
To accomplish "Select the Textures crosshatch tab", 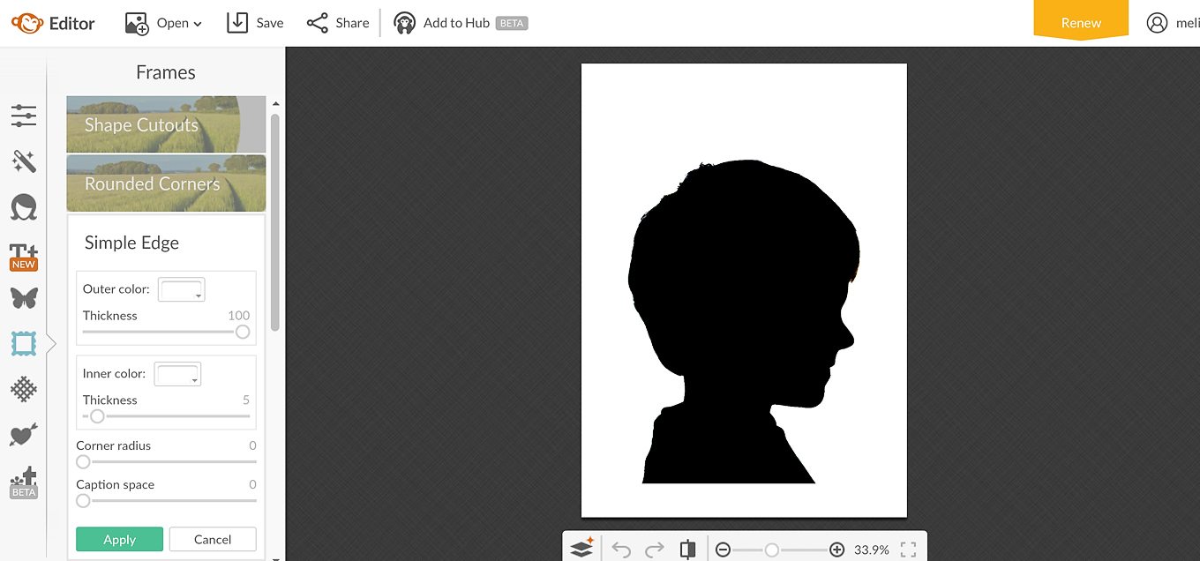I will [x=24, y=389].
